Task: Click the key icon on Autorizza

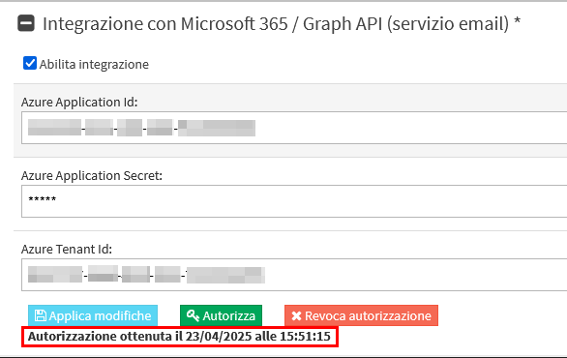Action: [x=193, y=315]
